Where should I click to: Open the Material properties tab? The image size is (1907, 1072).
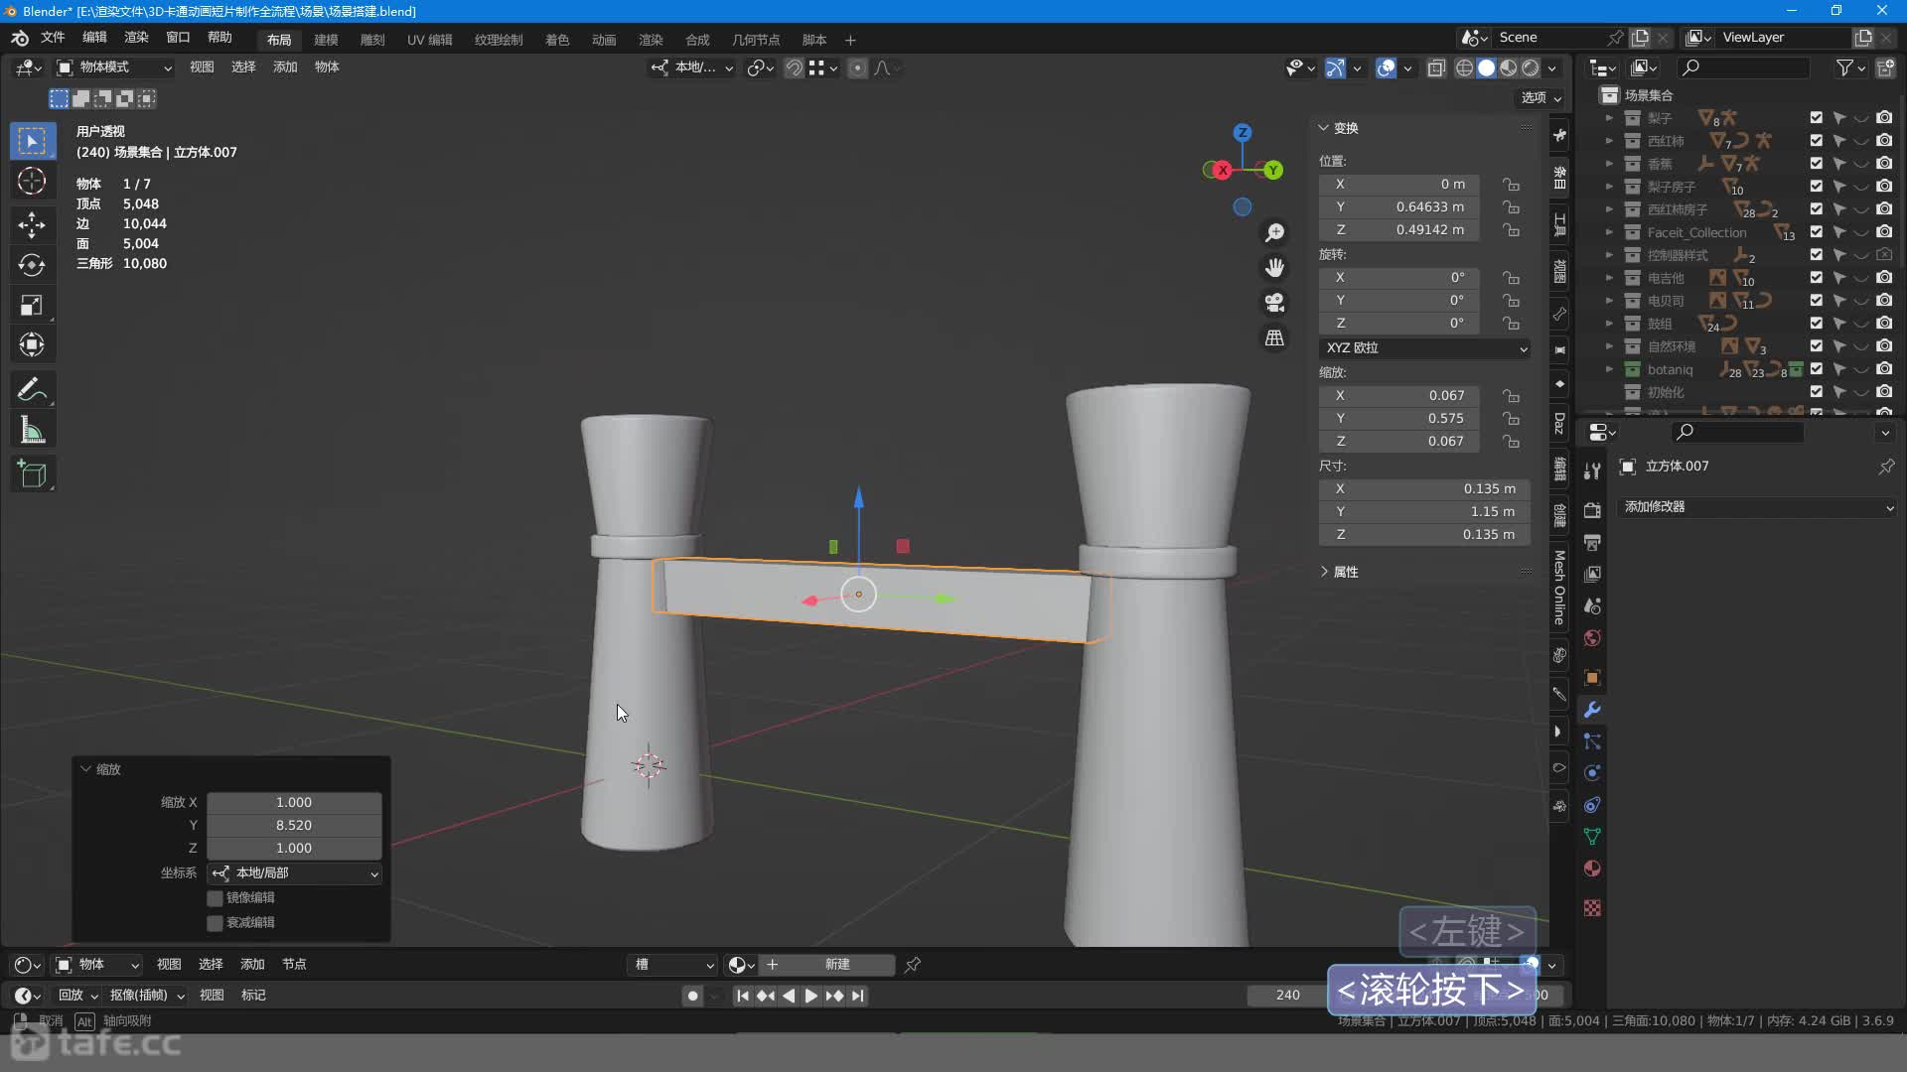tap(1592, 869)
